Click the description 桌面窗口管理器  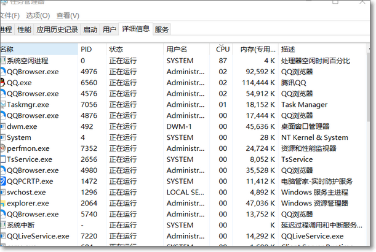(x=305, y=126)
